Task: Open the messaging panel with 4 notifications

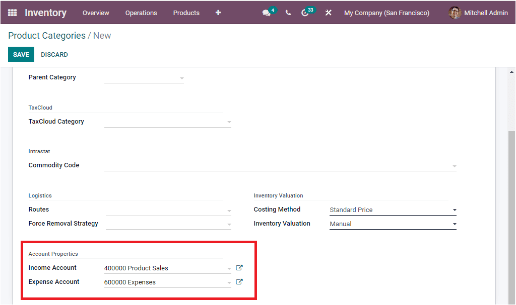Action: (266, 13)
